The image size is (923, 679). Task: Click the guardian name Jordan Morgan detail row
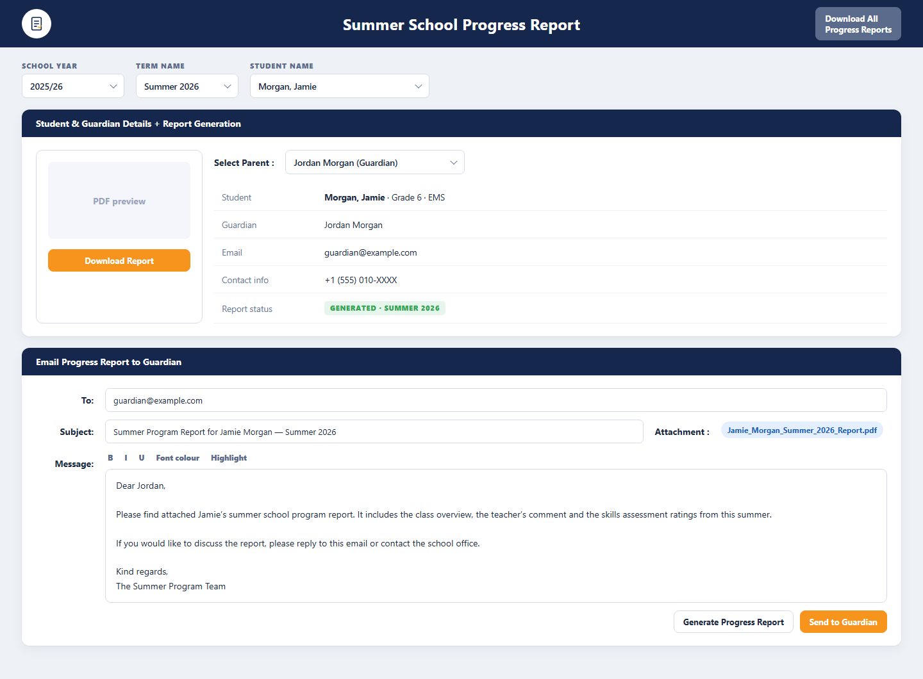click(551, 225)
